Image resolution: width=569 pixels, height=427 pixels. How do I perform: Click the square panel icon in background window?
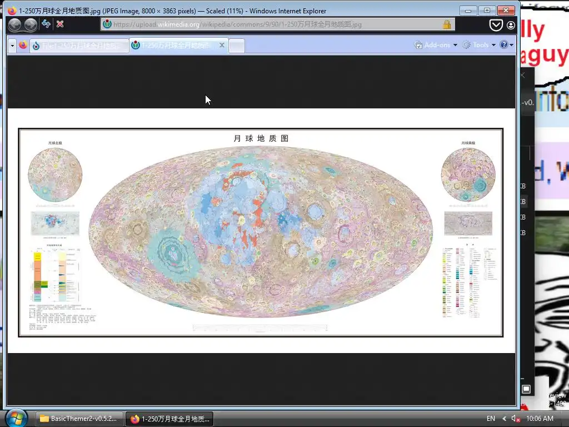526,389
